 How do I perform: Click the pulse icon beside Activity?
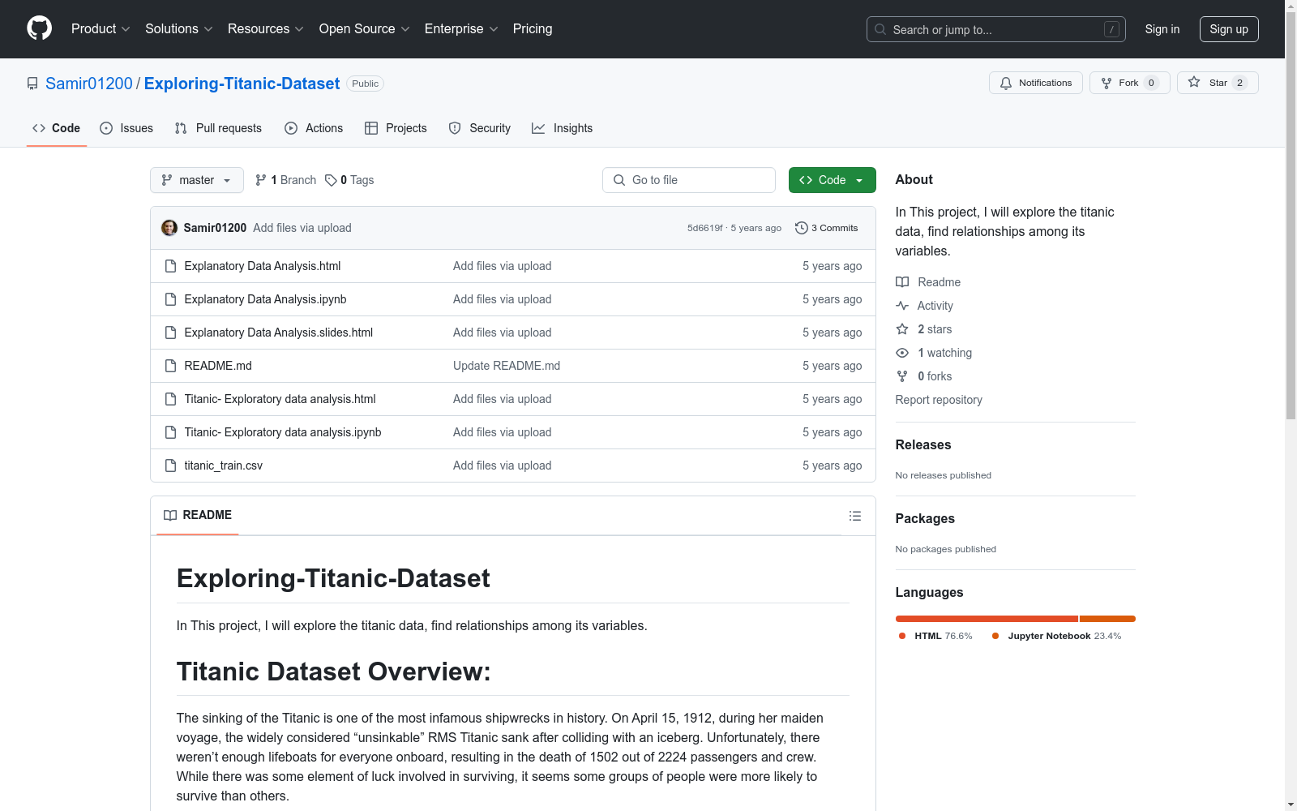pos(902,306)
